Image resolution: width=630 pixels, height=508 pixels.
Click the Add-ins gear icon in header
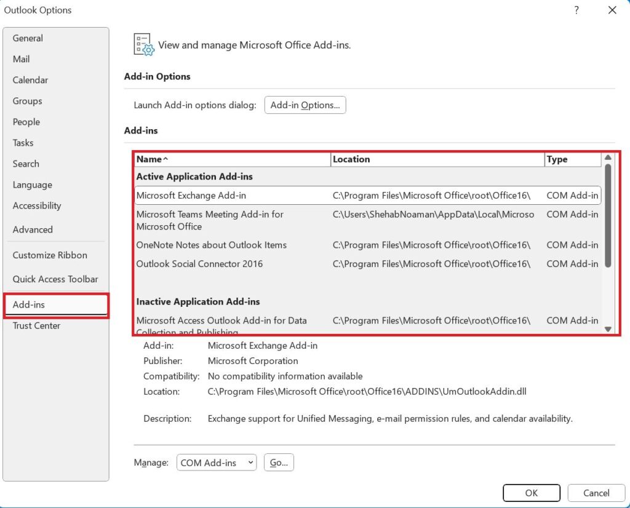click(143, 45)
